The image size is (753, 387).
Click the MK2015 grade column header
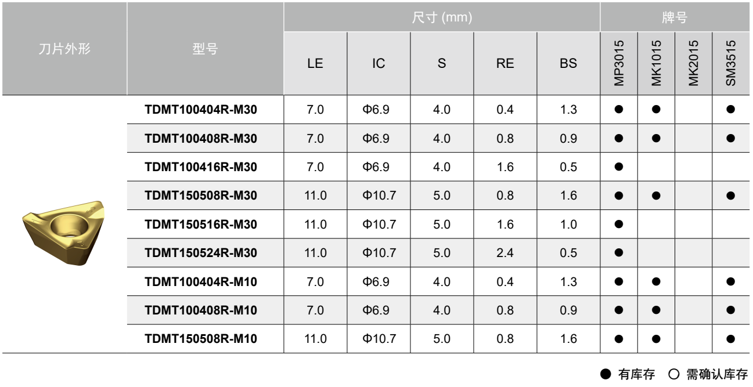pyautogui.click(x=693, y=63)
